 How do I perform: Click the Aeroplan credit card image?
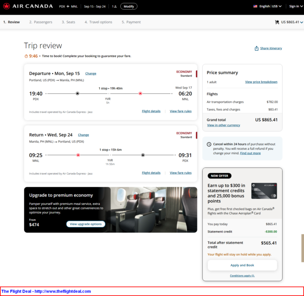click(x=264, y=191)
